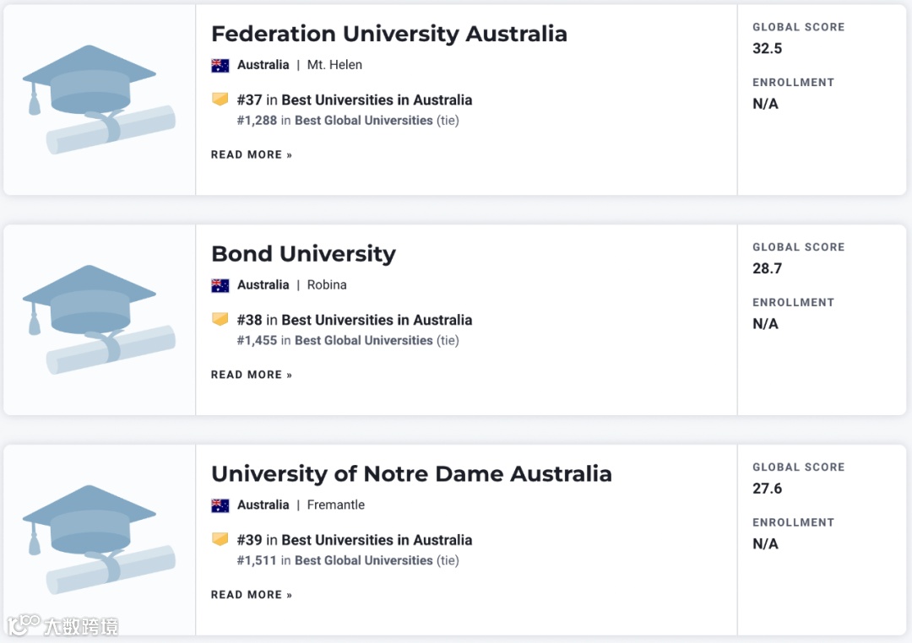Open Best Global Universities link at #1,455

click(x=363, y=341)
